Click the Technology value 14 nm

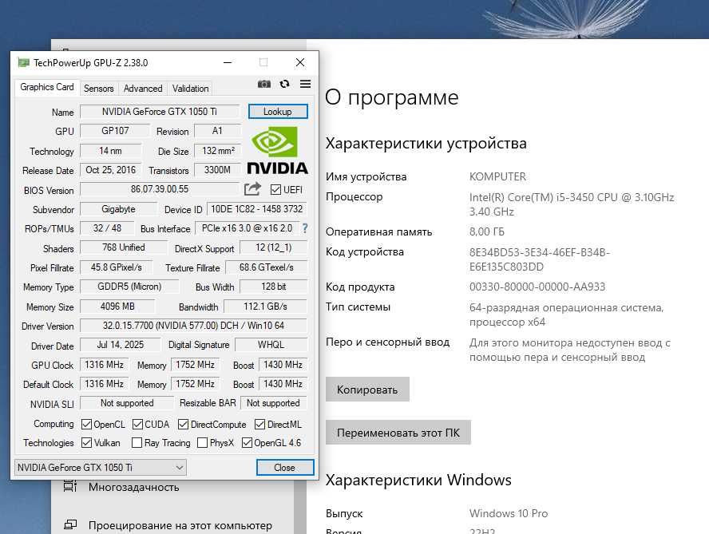click(111, 151)
